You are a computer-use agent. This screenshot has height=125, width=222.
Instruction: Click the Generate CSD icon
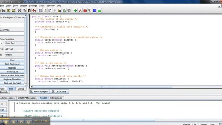[40, 10]
